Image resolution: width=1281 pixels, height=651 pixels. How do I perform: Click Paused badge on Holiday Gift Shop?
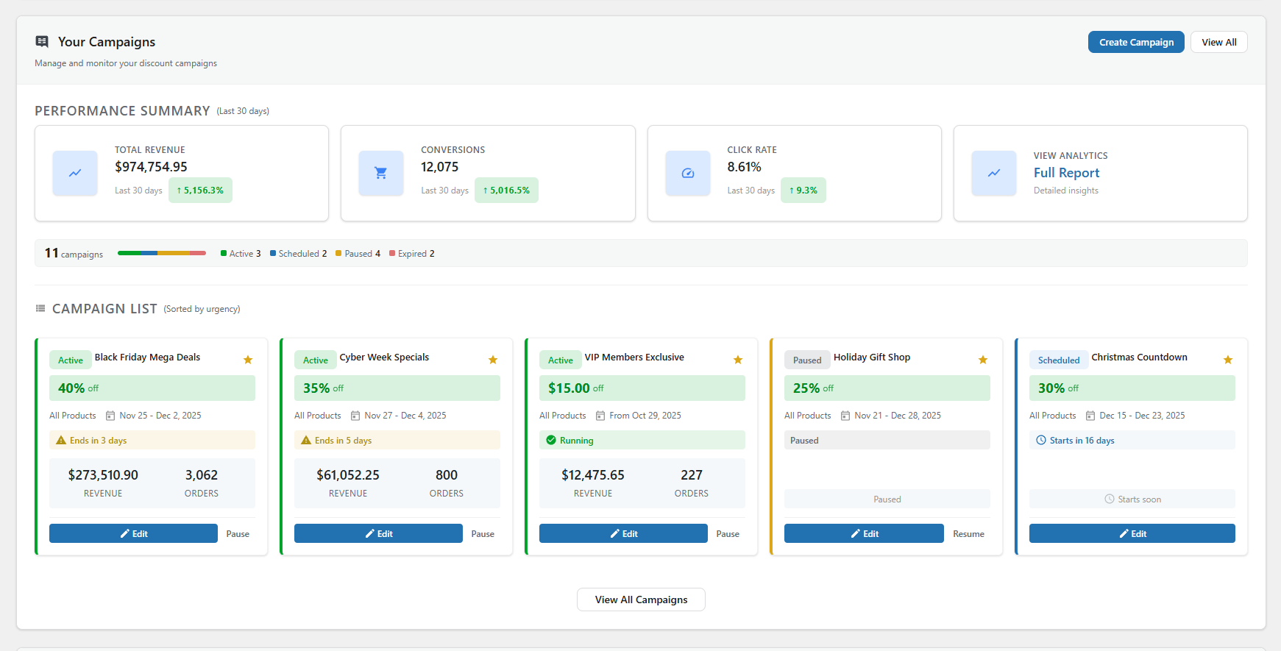point(807,360)
